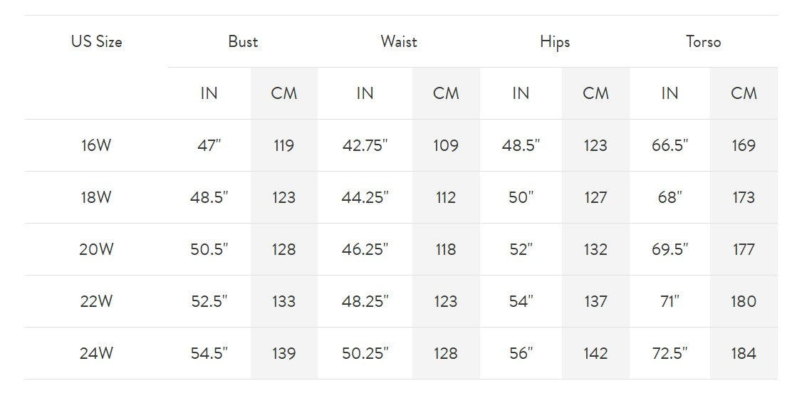
Task: Click the 47" bust value for 16W
Action: pyautogui.click(x=209, y=146)
